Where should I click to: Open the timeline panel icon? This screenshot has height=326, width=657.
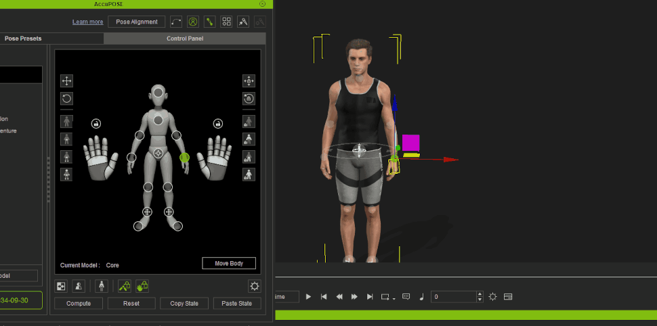508,297
